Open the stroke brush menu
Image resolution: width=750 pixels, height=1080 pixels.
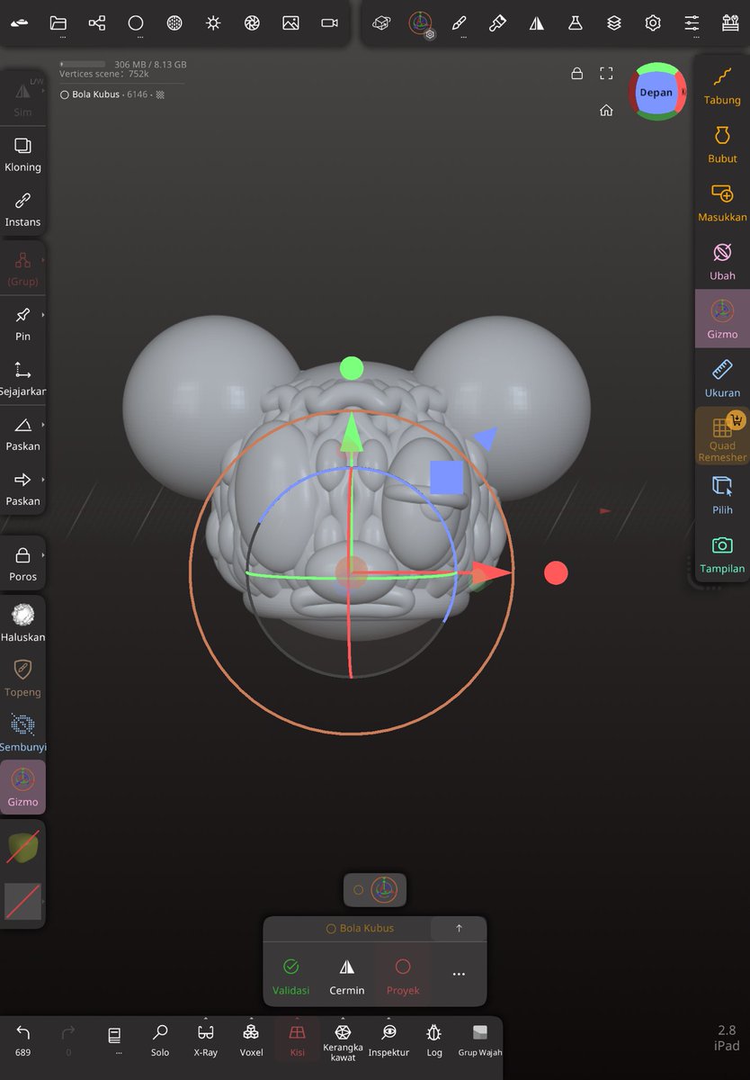[x=459, y=23]
